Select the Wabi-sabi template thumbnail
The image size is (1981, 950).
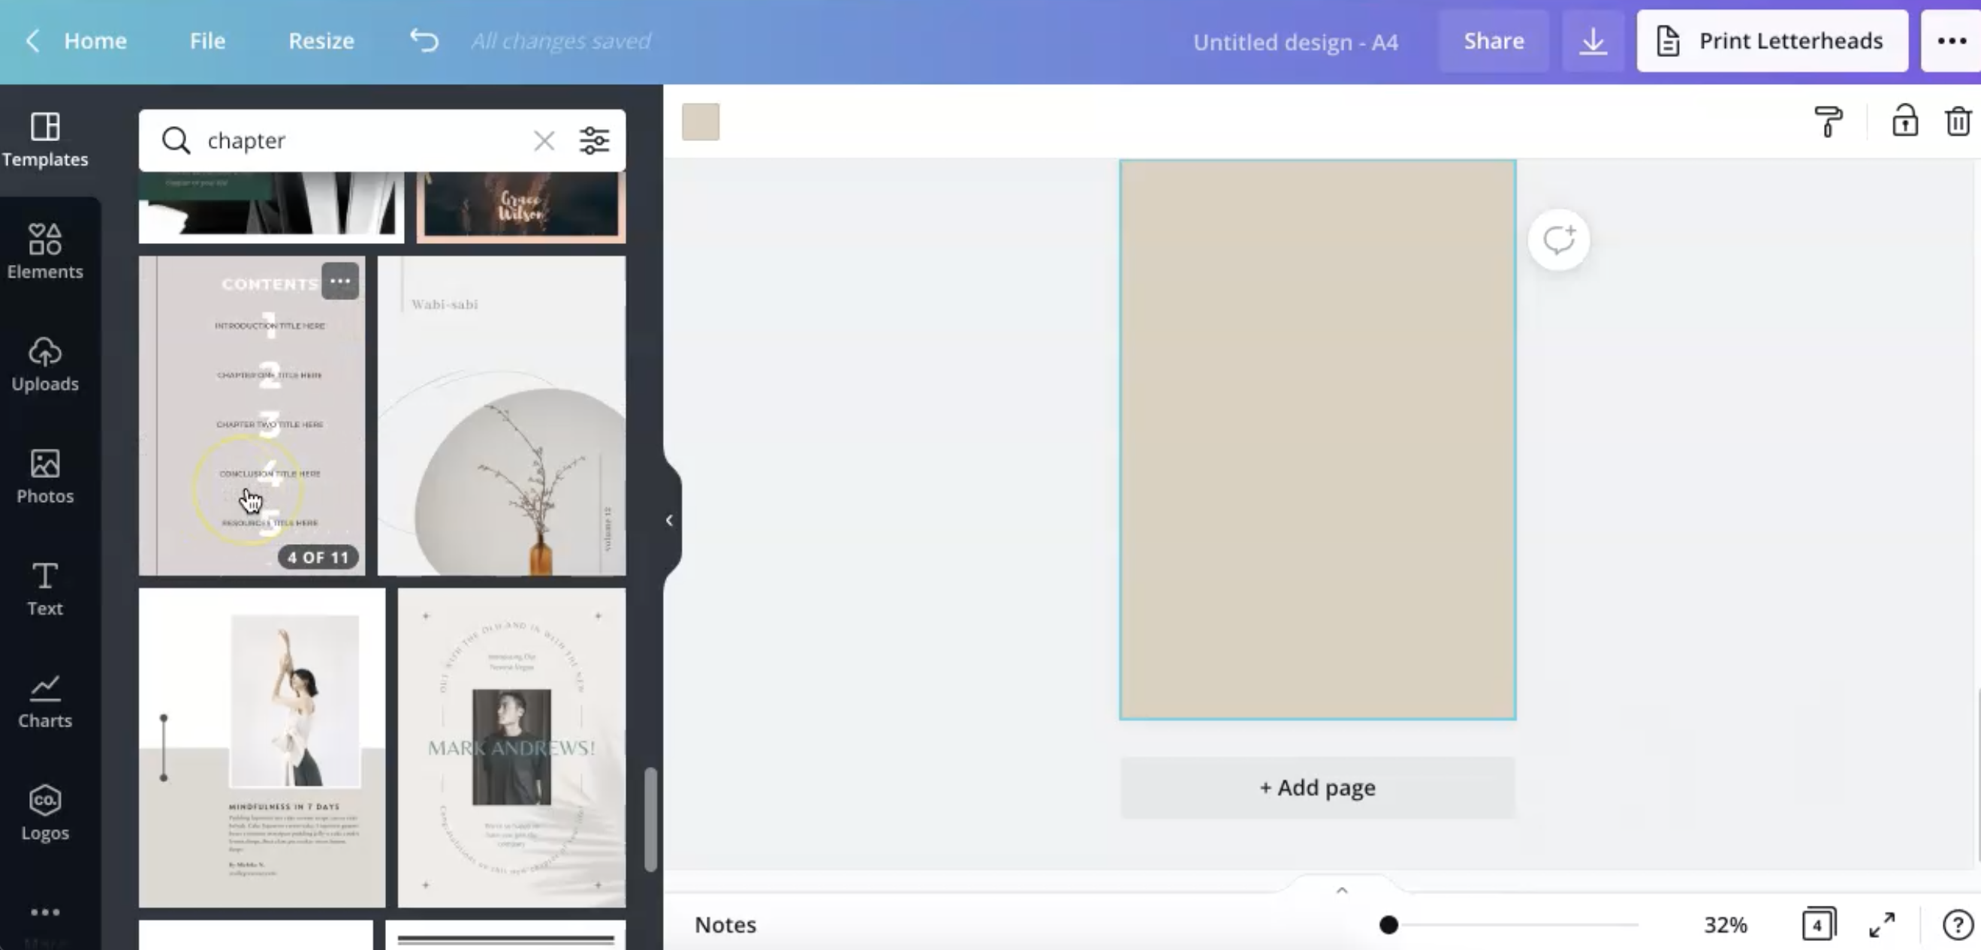(502, 416)
